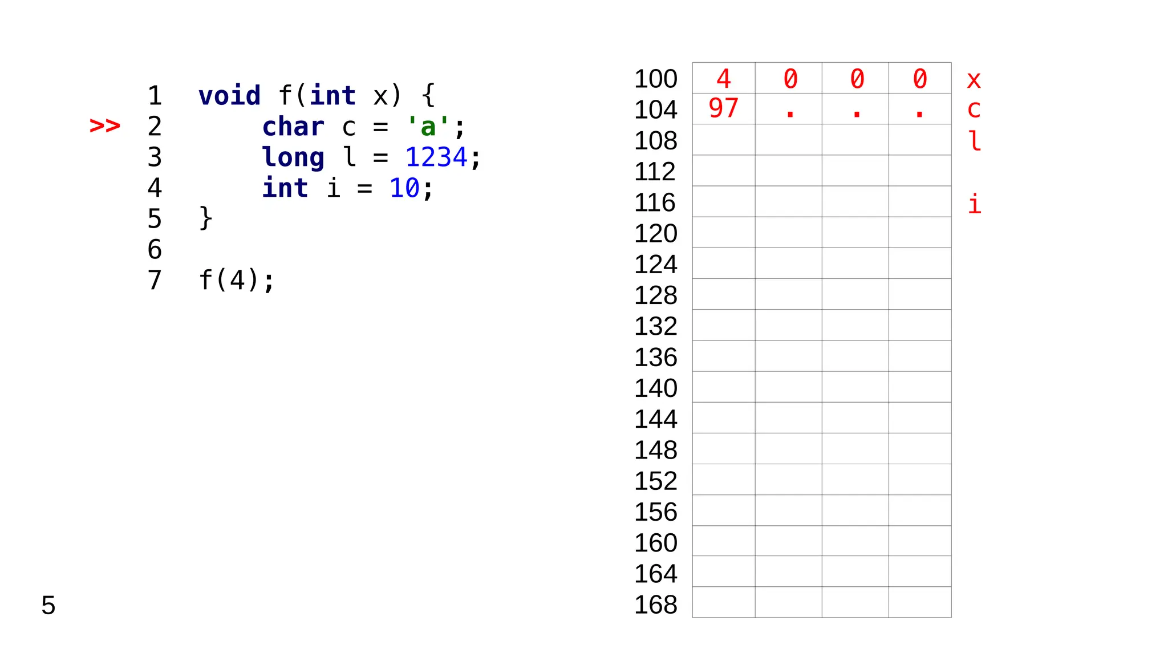
Task: Select code line 'long l = 1234;'
Action: tap(372, 157)
